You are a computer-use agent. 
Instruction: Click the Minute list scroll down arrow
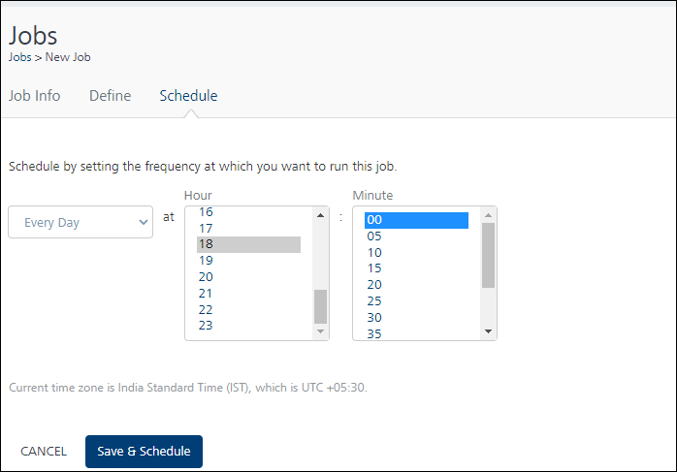click(488, 331)
